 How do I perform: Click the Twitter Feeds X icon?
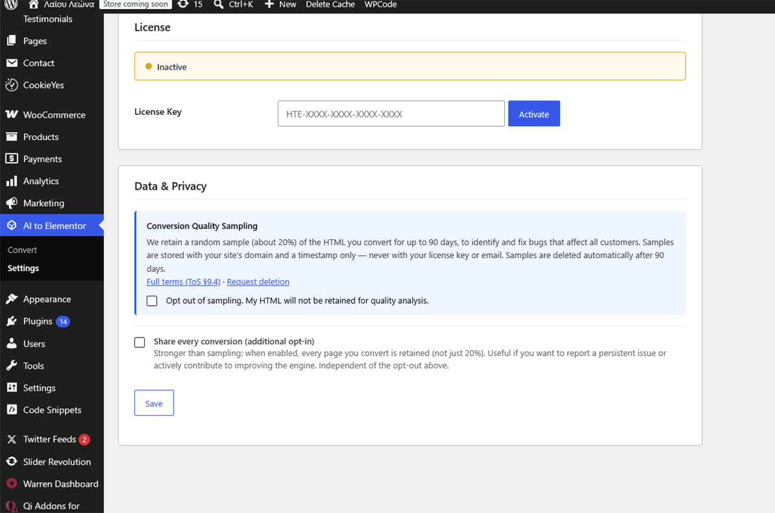12,439
